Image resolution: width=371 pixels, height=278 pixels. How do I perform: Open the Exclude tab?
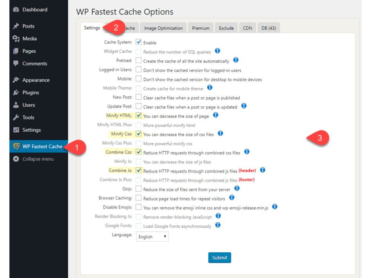coord(226,28)
